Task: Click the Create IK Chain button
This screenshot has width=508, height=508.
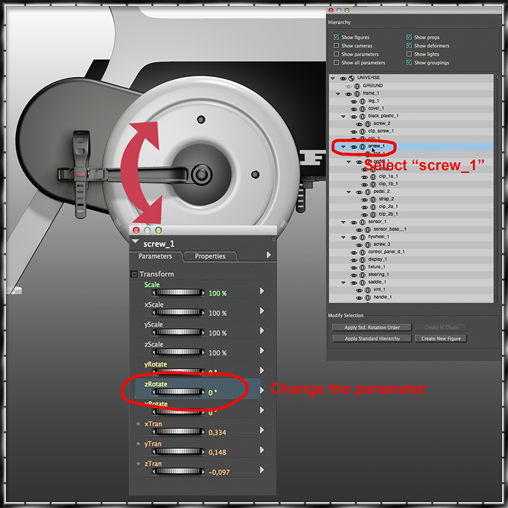Action: (x=441, y=327)
